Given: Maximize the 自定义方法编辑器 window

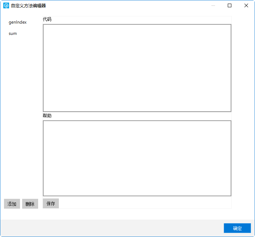Looking at the screenshot, I should pos(230,5).
